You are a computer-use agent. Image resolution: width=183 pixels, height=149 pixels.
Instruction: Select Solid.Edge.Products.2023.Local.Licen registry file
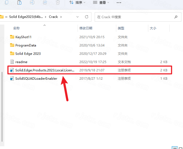[45, 70]
